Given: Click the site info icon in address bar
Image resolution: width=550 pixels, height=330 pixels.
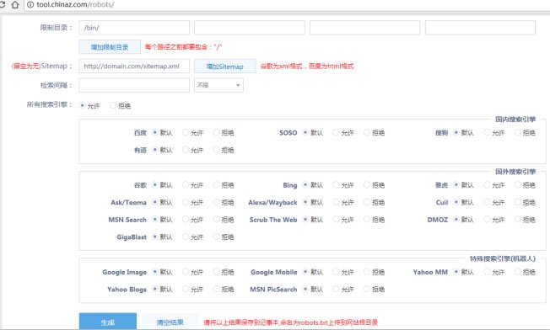Looking at the screenshot, I should tap(30, 4).
